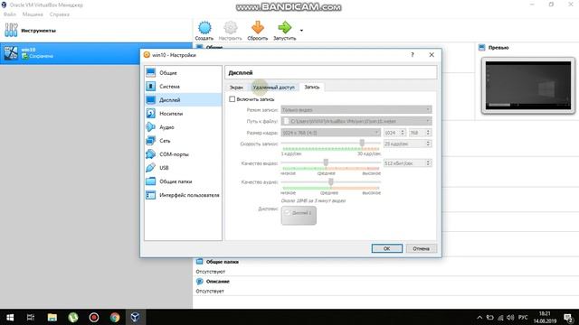
Task: Open the Машина menu
Action: (33, 14)
